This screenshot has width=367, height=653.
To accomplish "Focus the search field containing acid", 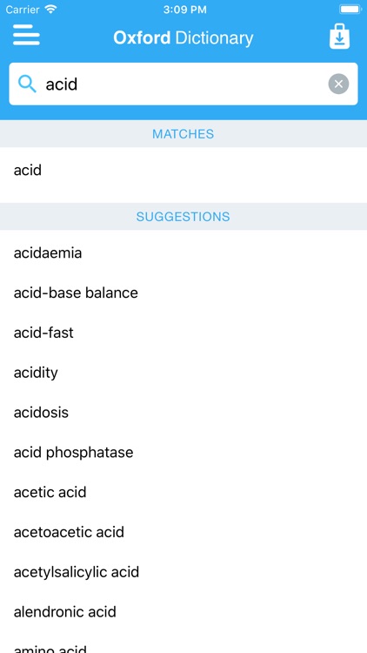I will click(183, 84).
